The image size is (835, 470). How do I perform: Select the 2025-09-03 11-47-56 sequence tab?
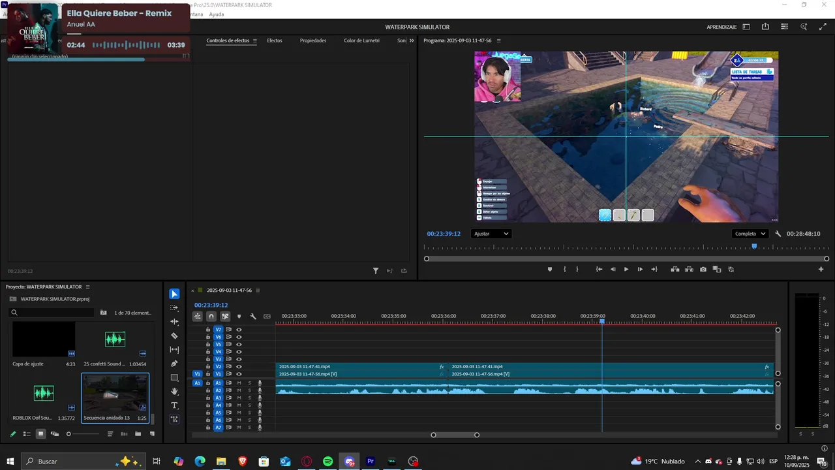point(229,290)
